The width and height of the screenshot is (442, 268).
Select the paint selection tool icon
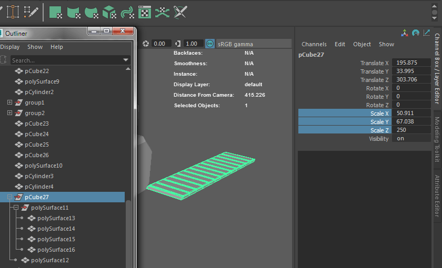coord(31,12)
